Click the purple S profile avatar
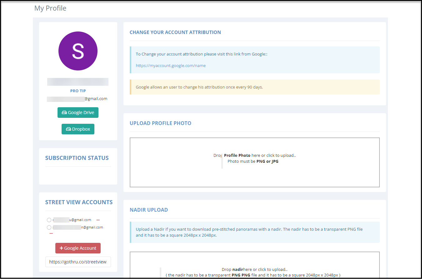 coord(78,51)
